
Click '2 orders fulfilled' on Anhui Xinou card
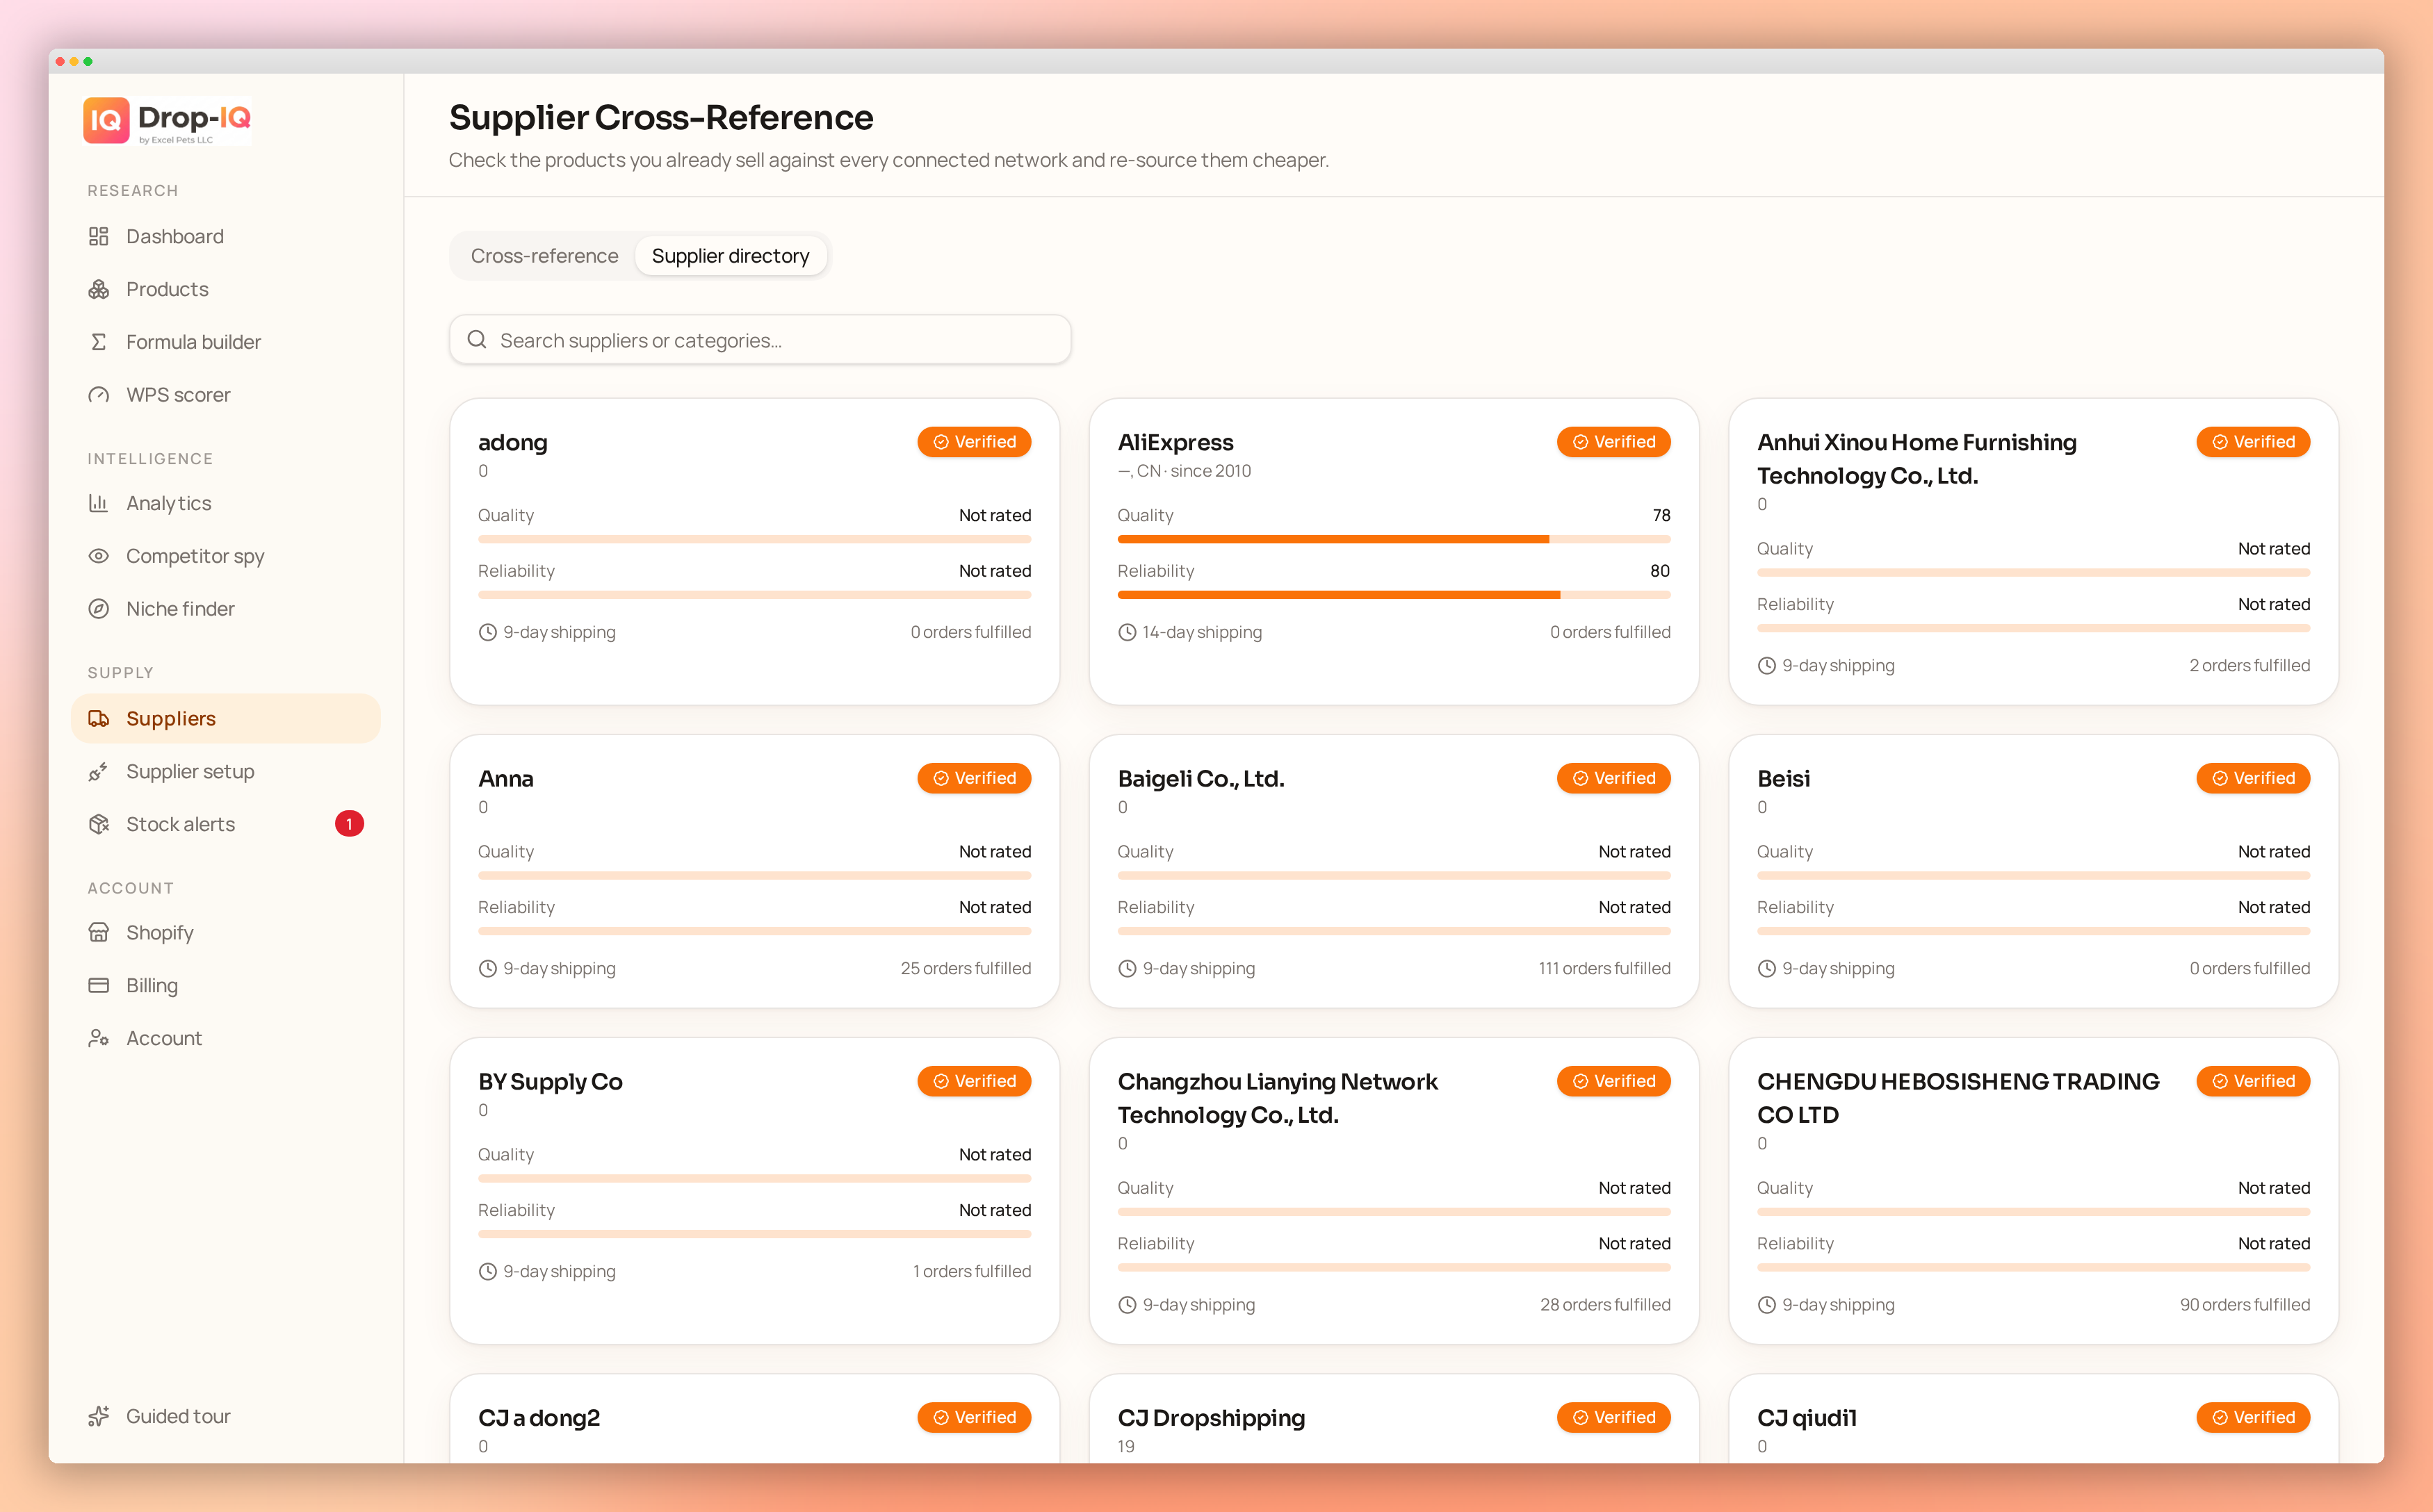2250,665
